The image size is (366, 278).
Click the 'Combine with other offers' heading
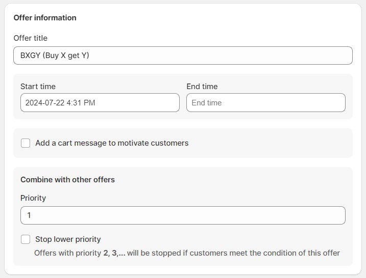tap(67, 180)
